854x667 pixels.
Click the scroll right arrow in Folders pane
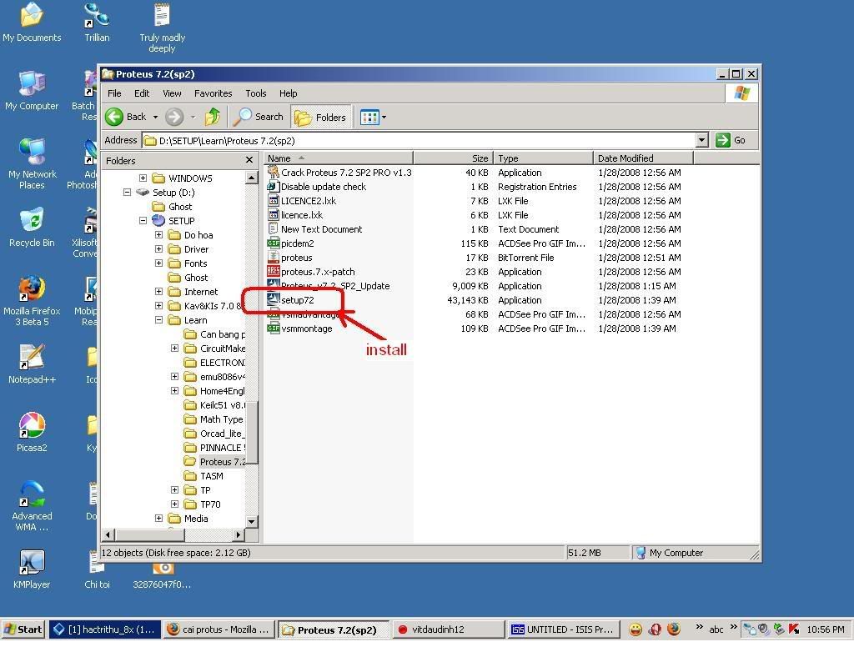click(x=238, y=534)
